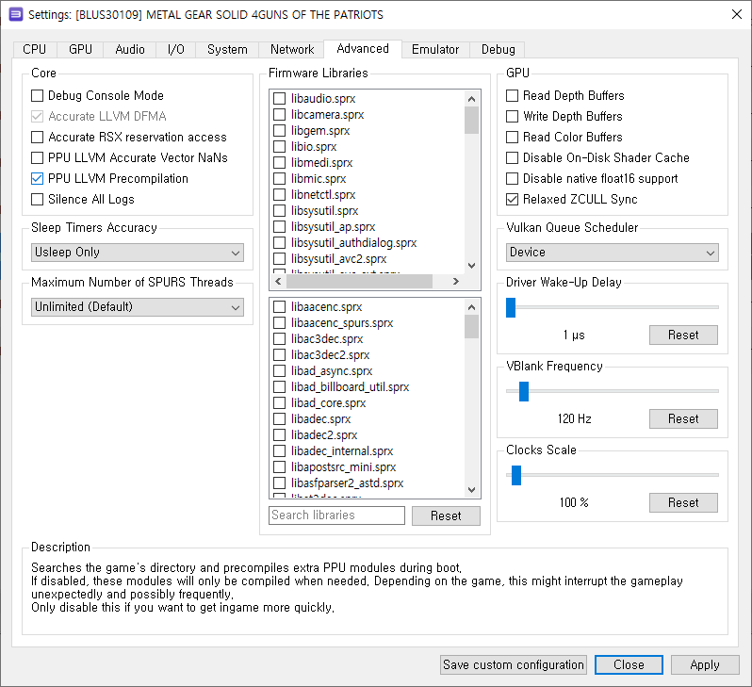Click right arrow of horizontal library scrollbar
Screen dimensions: 752x687
coord(456,282)
